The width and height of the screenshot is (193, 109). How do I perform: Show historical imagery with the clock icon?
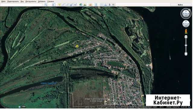pyautogui.click(x=81, y=5)
